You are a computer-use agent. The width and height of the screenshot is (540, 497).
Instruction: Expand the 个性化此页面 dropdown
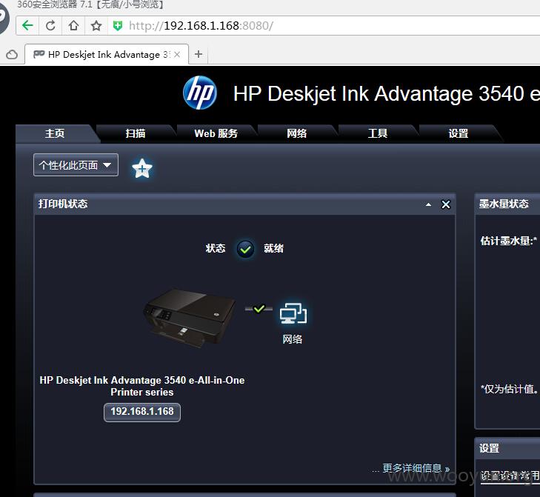point(76,165)
